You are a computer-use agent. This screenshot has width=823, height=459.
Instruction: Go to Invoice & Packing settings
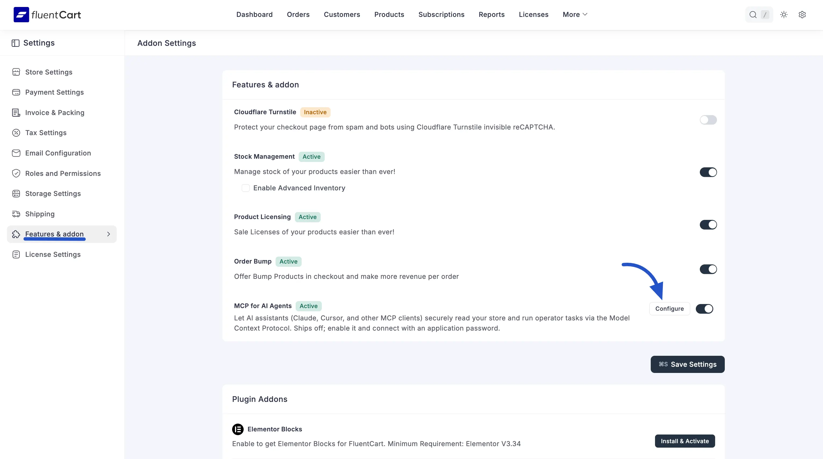tap(55, 113)
